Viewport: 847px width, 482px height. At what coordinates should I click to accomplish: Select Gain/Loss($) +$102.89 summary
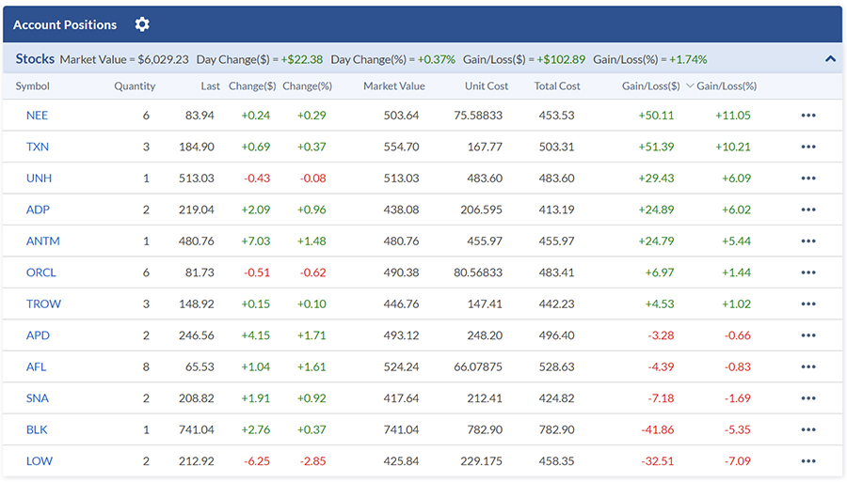(524, 59)
